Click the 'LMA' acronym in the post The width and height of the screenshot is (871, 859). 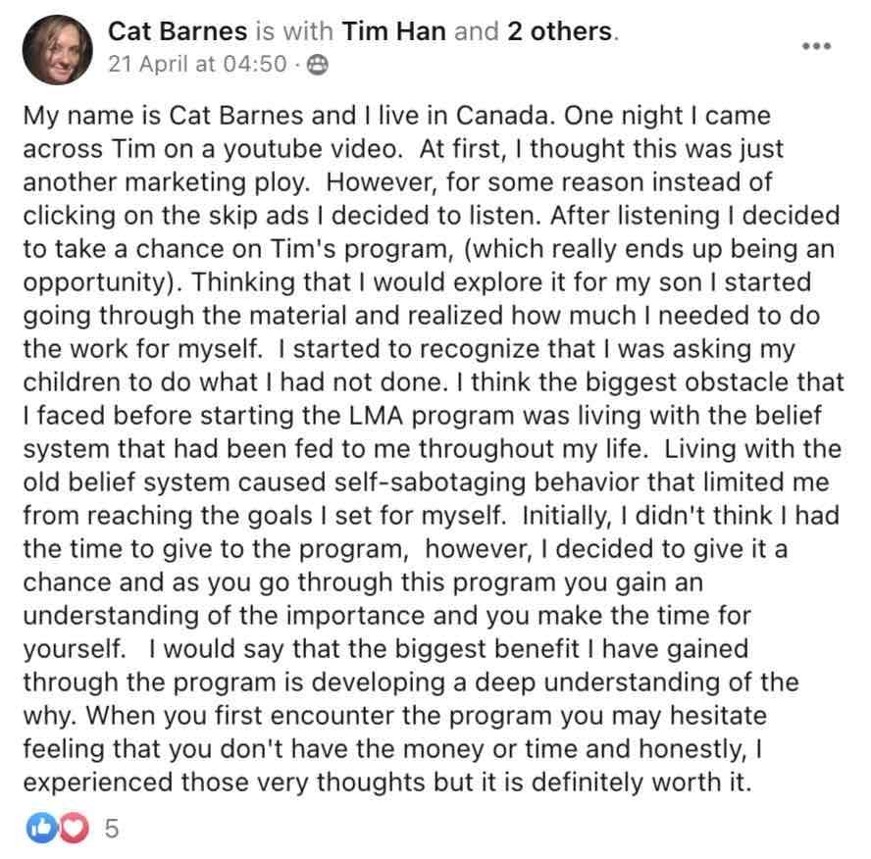pyautogui.click(x=376, y=416)
